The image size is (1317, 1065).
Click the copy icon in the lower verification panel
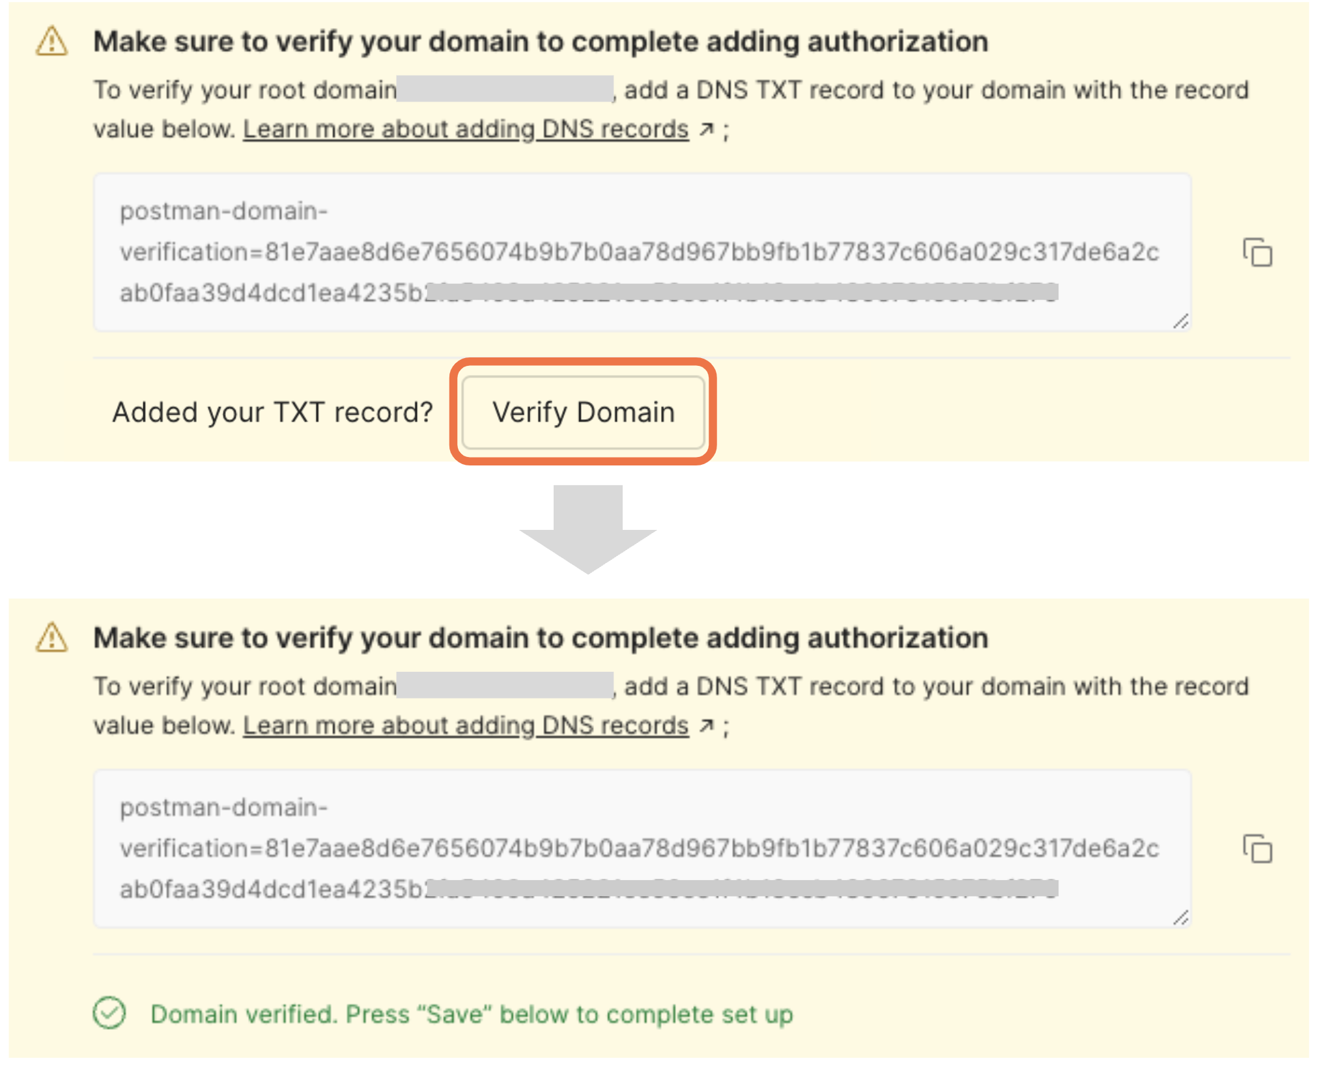[1257, 850]
